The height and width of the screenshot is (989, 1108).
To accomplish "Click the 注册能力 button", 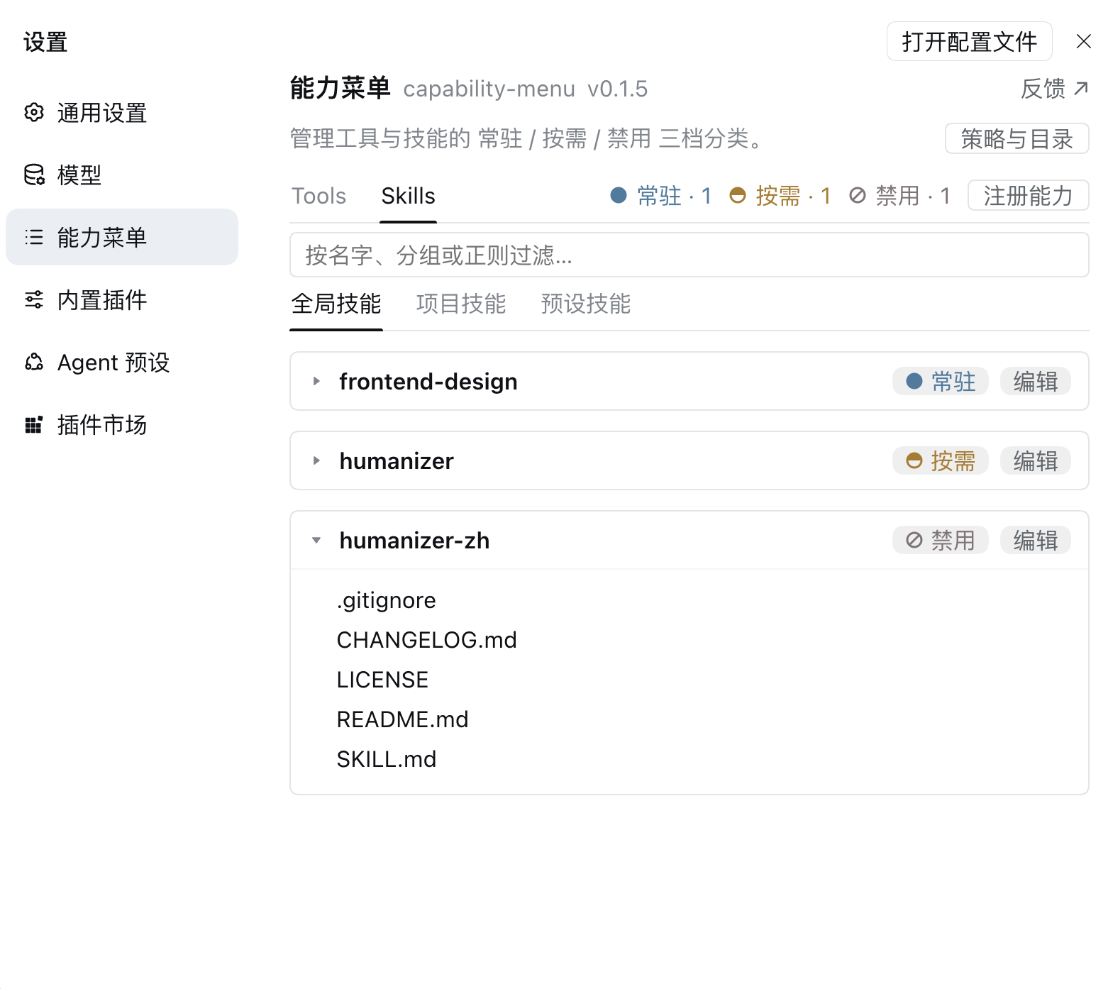I will click(1029, 196).
